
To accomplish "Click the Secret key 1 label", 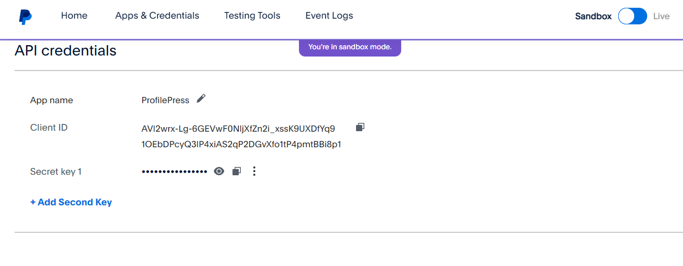I will click(x=56, y=172).
